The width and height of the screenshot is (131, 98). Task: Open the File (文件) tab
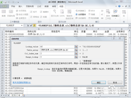4,6
